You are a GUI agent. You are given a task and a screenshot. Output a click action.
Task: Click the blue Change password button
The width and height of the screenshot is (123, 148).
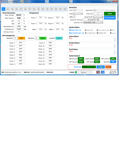coord(101,67)
